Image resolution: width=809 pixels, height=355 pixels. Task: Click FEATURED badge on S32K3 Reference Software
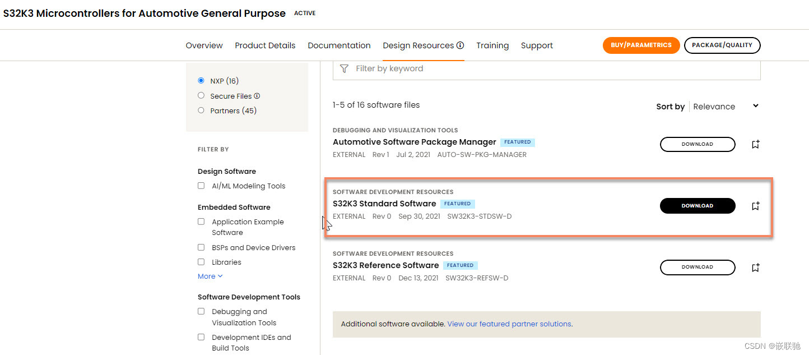pos(461,265)
